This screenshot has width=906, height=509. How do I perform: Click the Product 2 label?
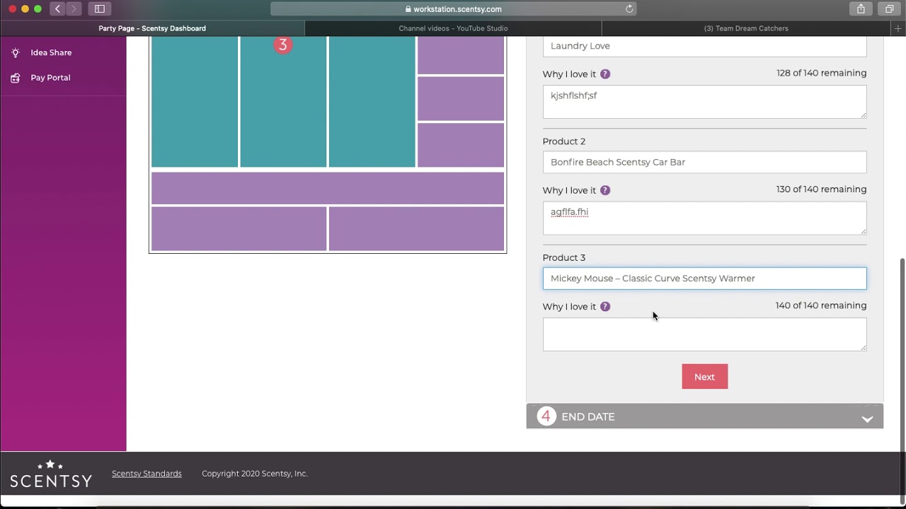[564, 141]
